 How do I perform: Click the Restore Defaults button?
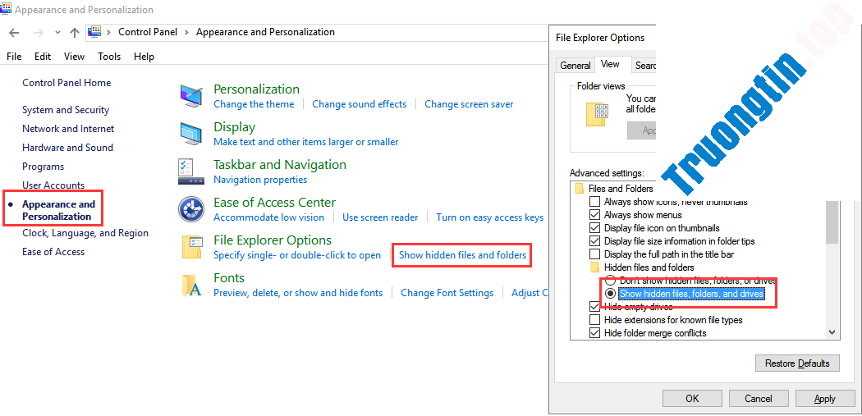pyautogui.click(x=796, y=363)
